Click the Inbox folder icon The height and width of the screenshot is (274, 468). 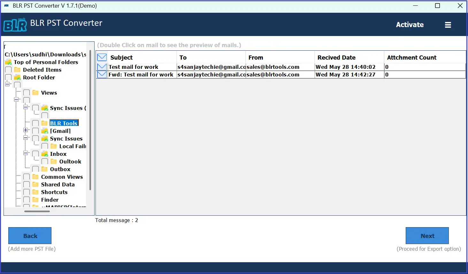pos(45,154)
